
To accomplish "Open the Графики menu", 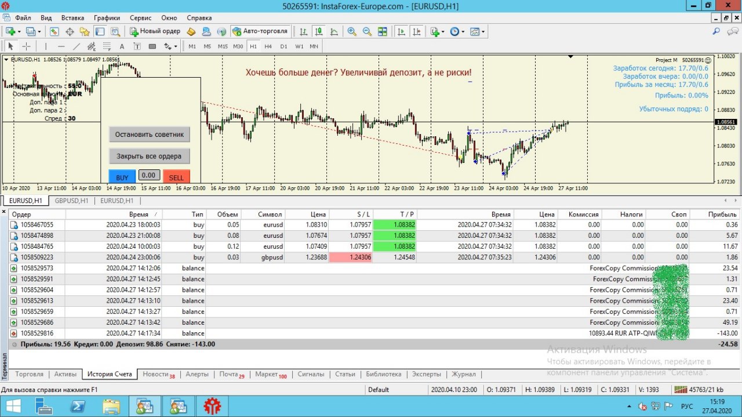I will tap(107, 18).
